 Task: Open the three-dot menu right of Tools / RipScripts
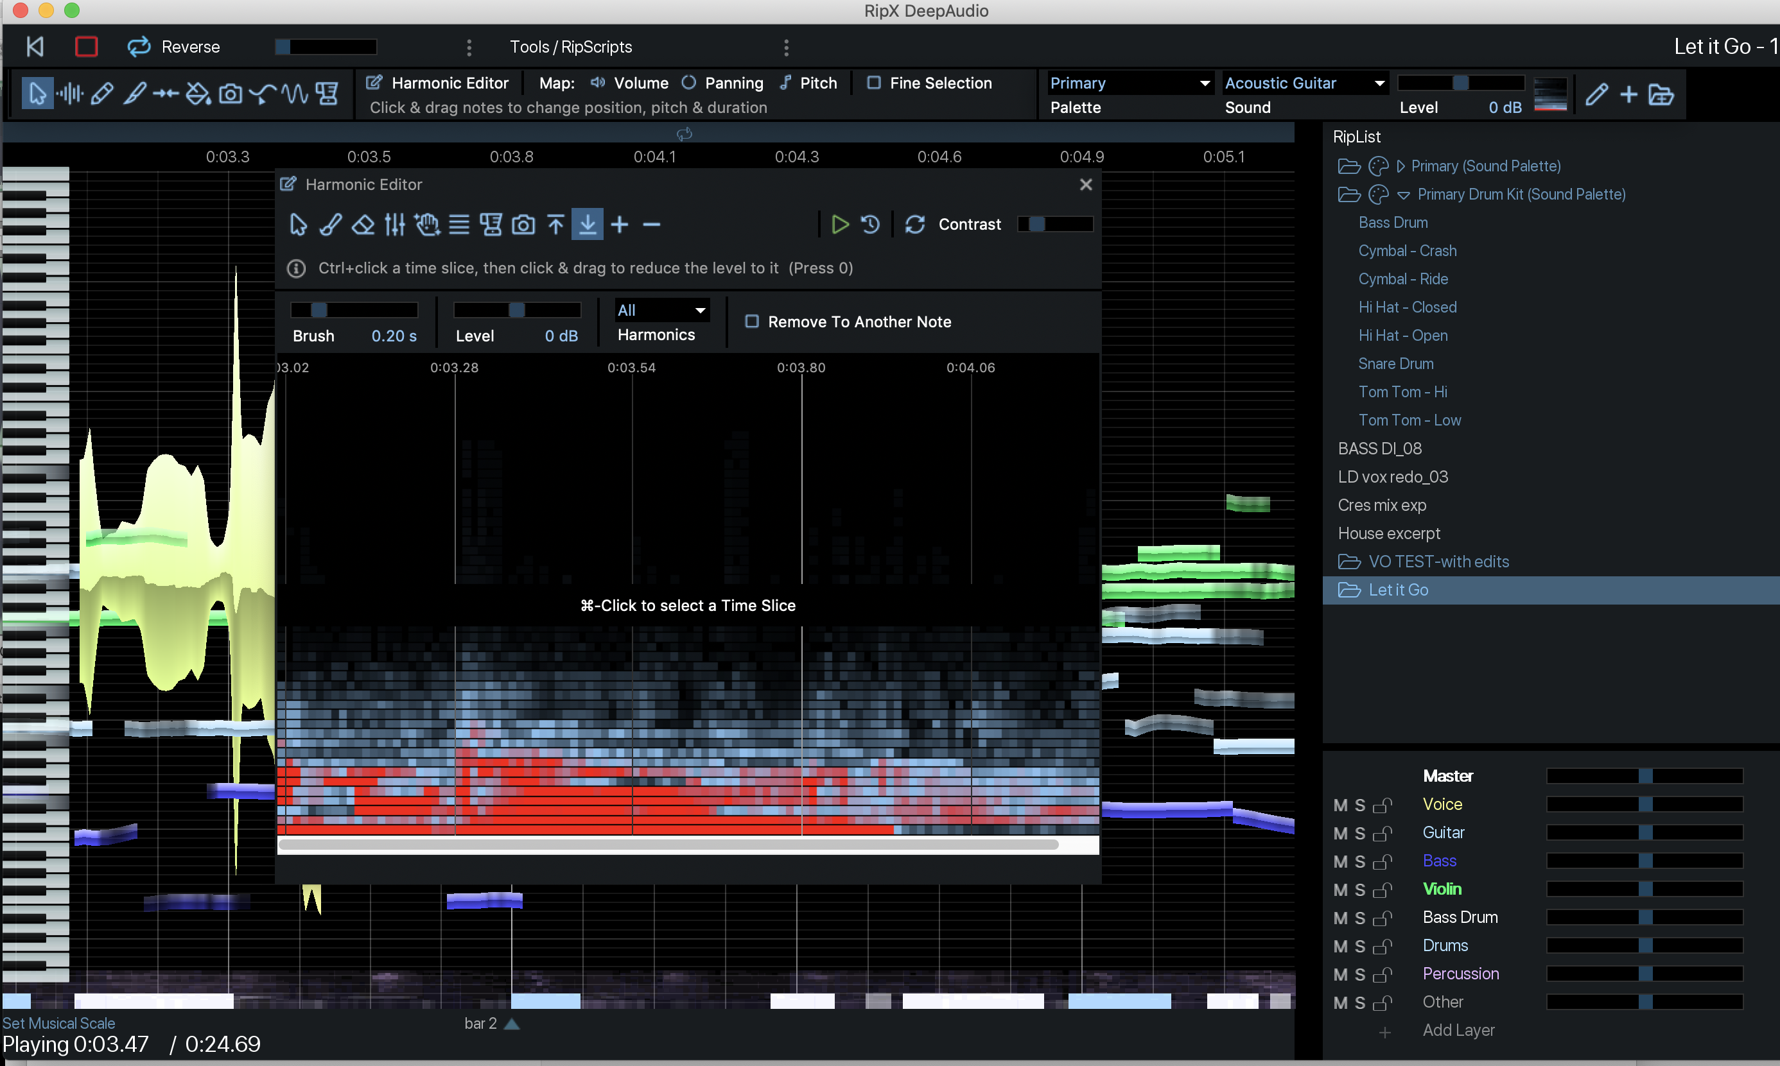pos(786,47)
